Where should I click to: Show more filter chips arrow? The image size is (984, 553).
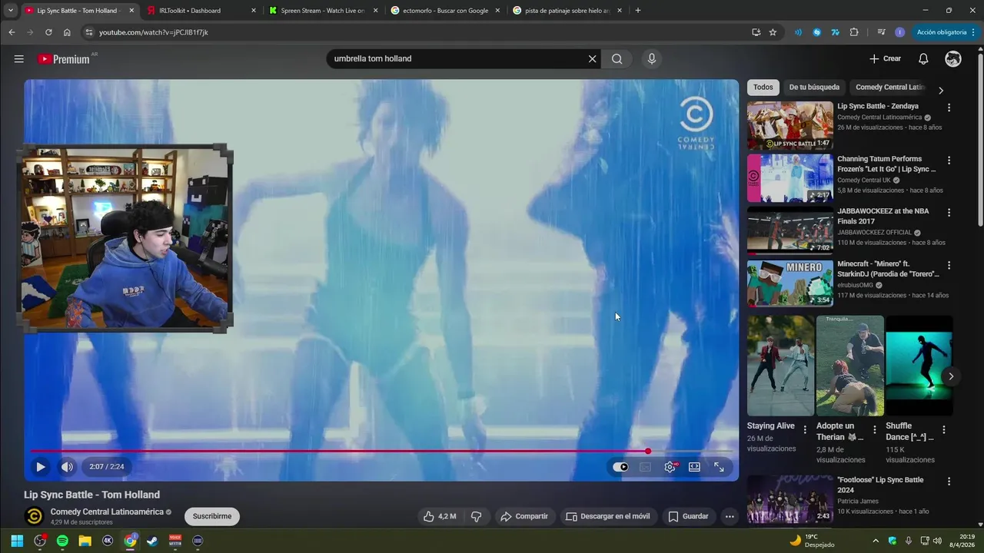[x=941, y=90]
